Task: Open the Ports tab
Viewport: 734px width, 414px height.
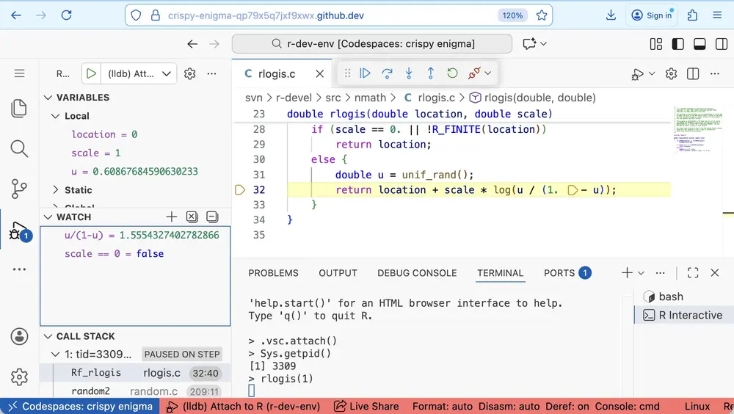Action: [x=559, y=273]
